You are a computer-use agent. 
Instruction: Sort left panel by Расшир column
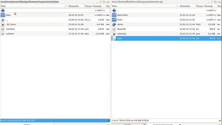[x=88, y=6]
